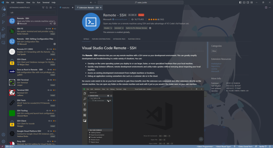Click the Uninstall button
The width and height of the screenshot is (273, 148).
click(x=118, y=28)
